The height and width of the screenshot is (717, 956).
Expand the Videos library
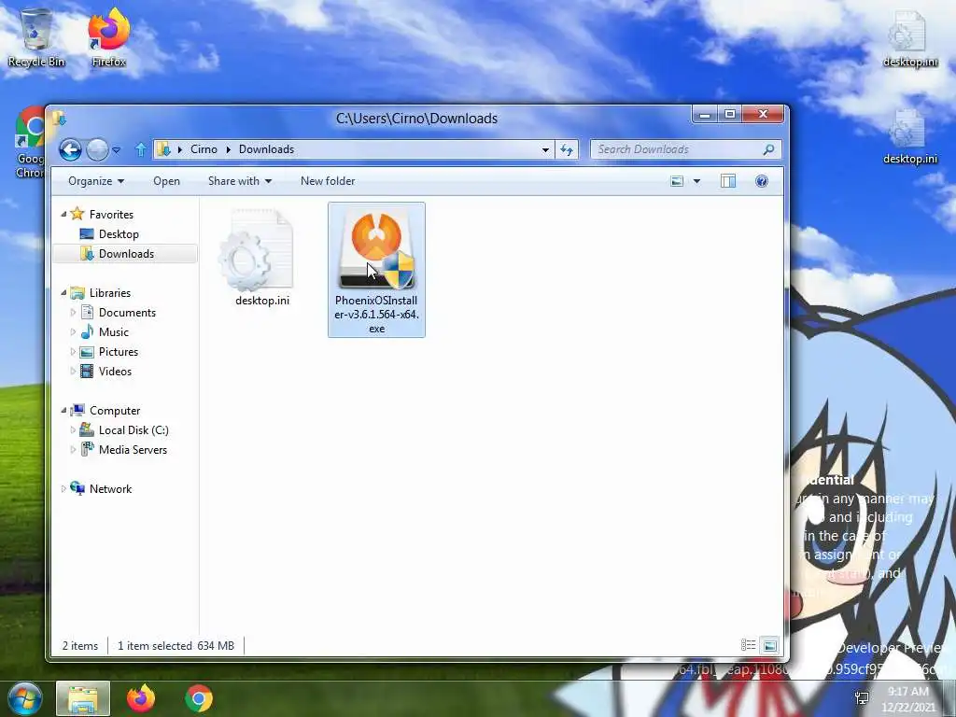(x=73, y=372)
